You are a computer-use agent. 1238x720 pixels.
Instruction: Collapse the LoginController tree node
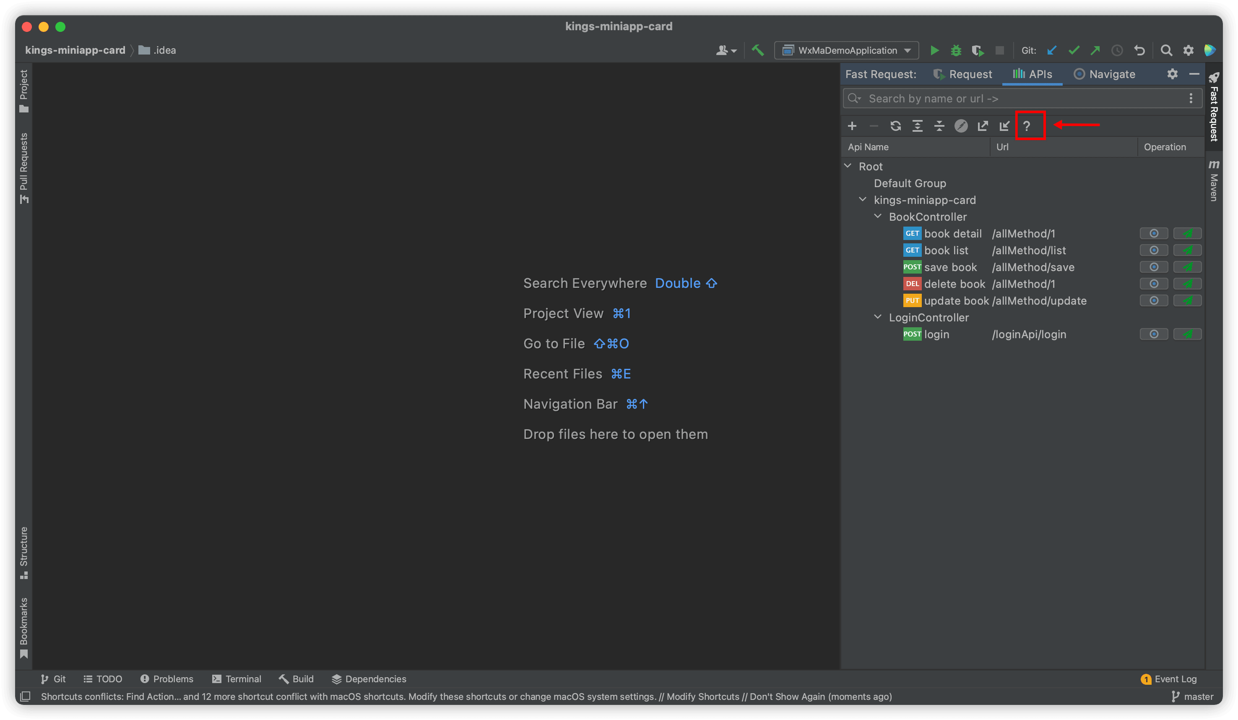877,318
